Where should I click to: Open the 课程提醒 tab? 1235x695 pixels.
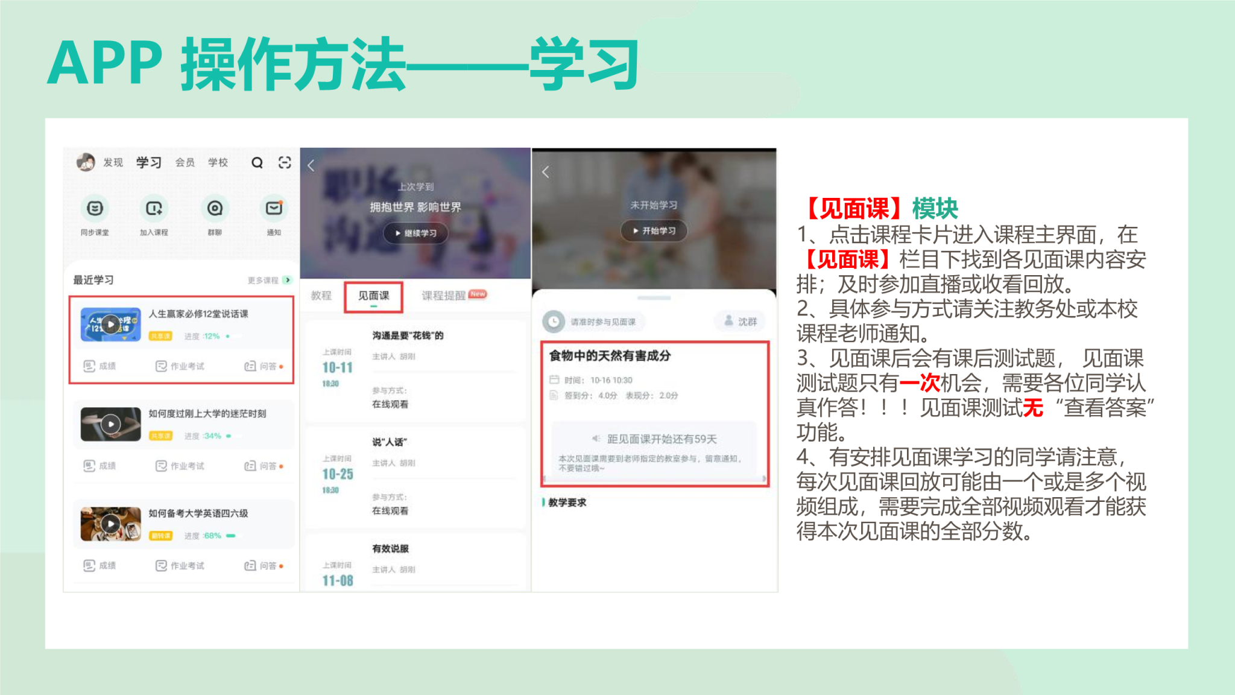click(444, 296)
